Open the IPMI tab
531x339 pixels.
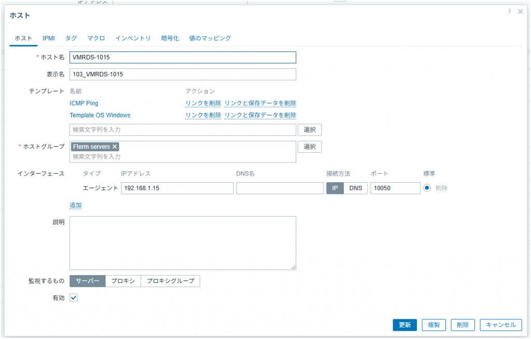coord(49,38)
